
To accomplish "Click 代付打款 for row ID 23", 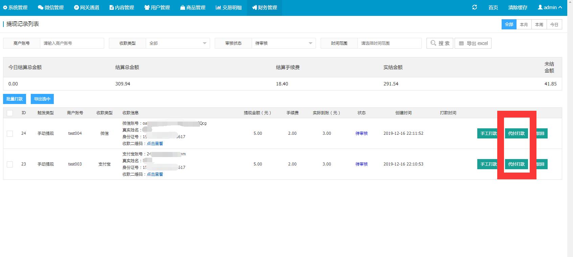I will point(517,164).
